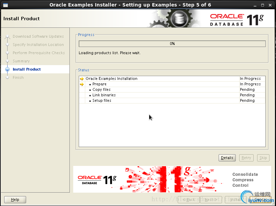Click the yellow arrow icon beside Oracle Examples Installation

click(82, 78)
